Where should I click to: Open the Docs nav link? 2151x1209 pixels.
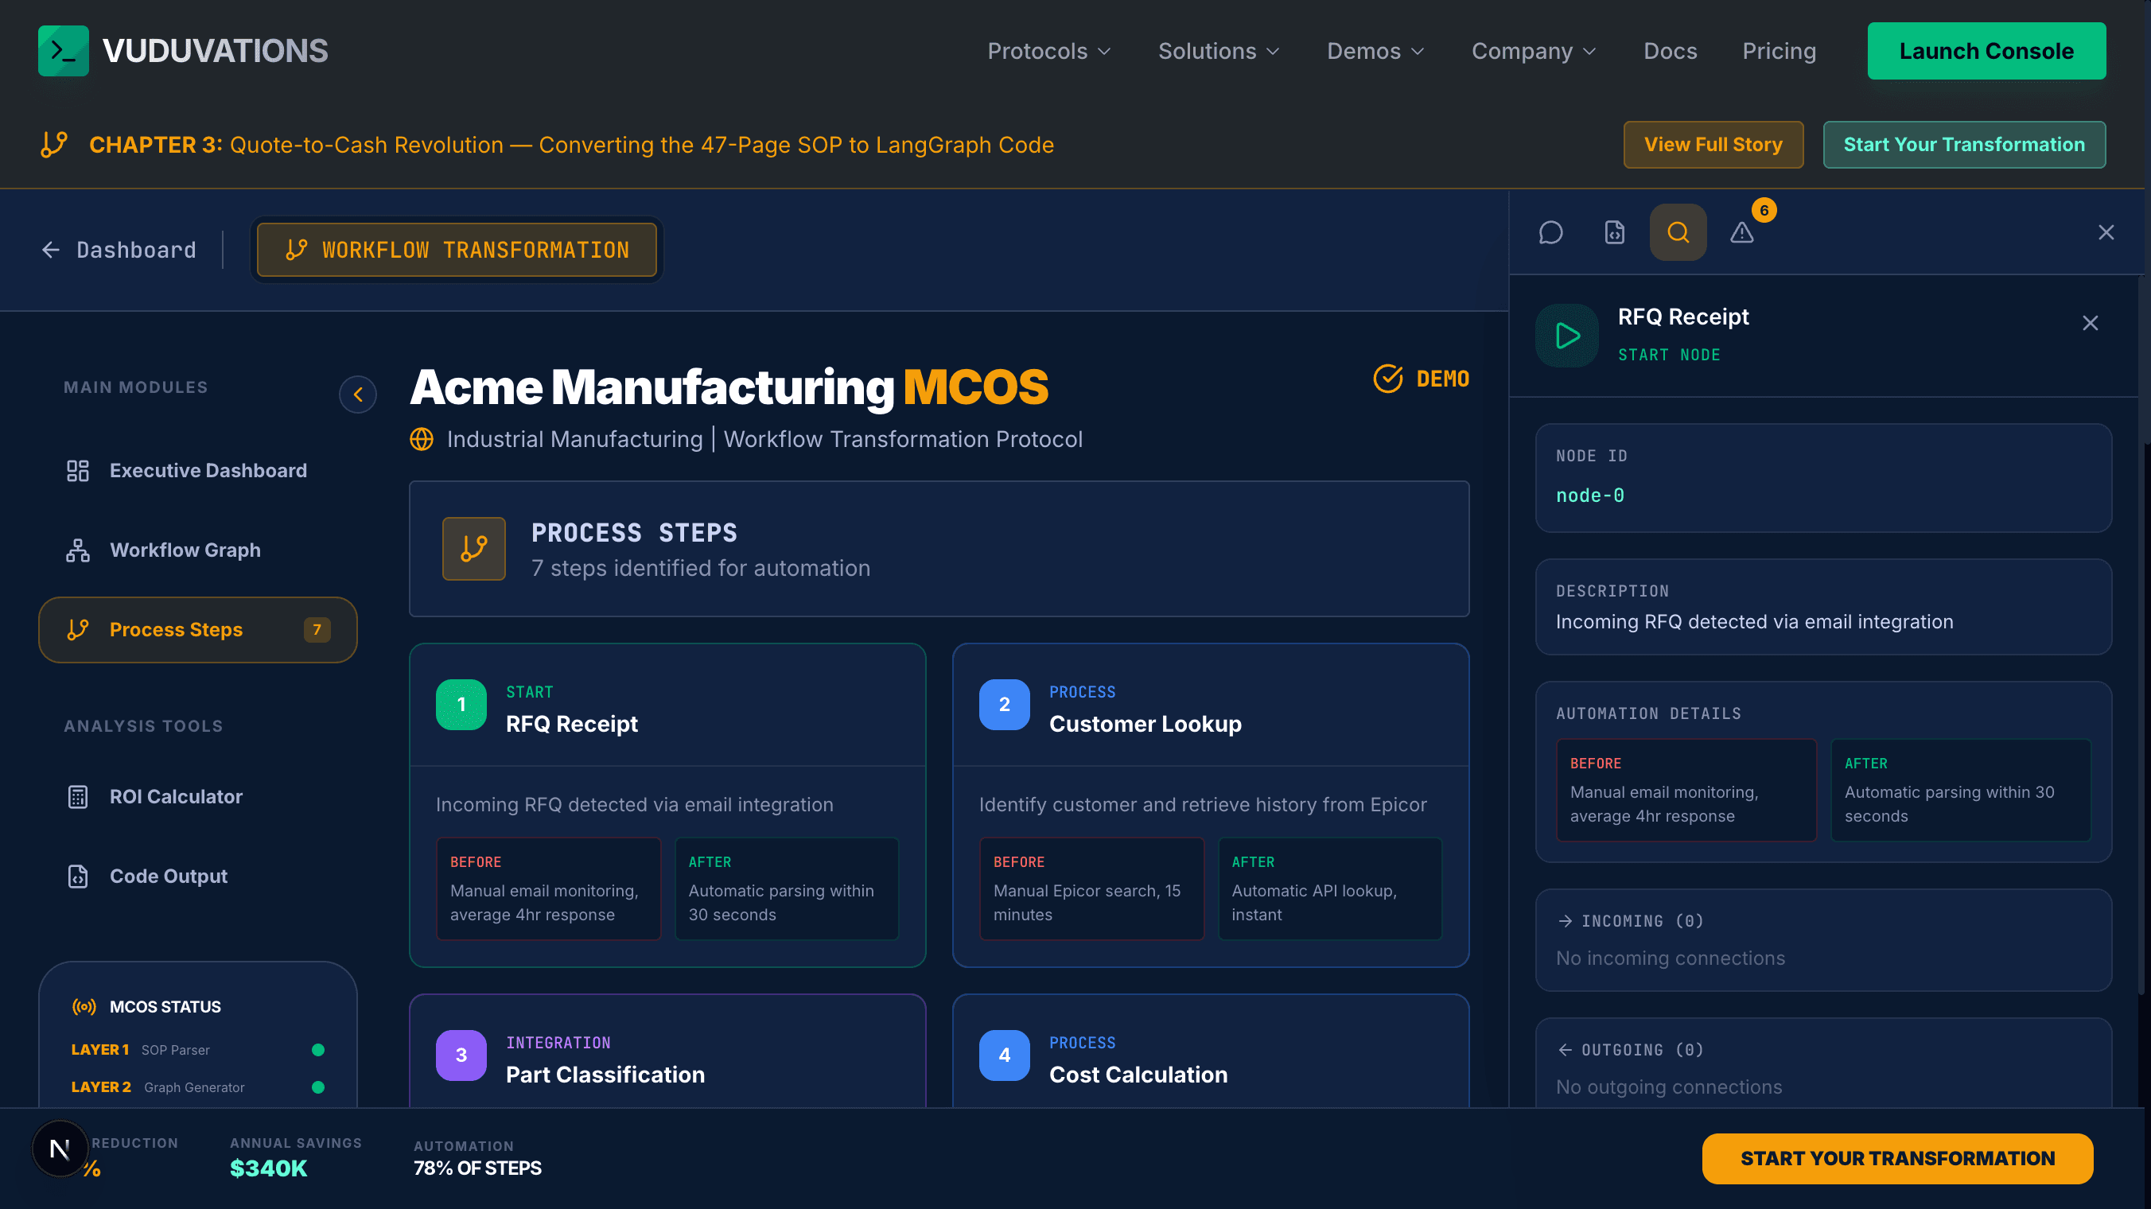(1670, 51)
